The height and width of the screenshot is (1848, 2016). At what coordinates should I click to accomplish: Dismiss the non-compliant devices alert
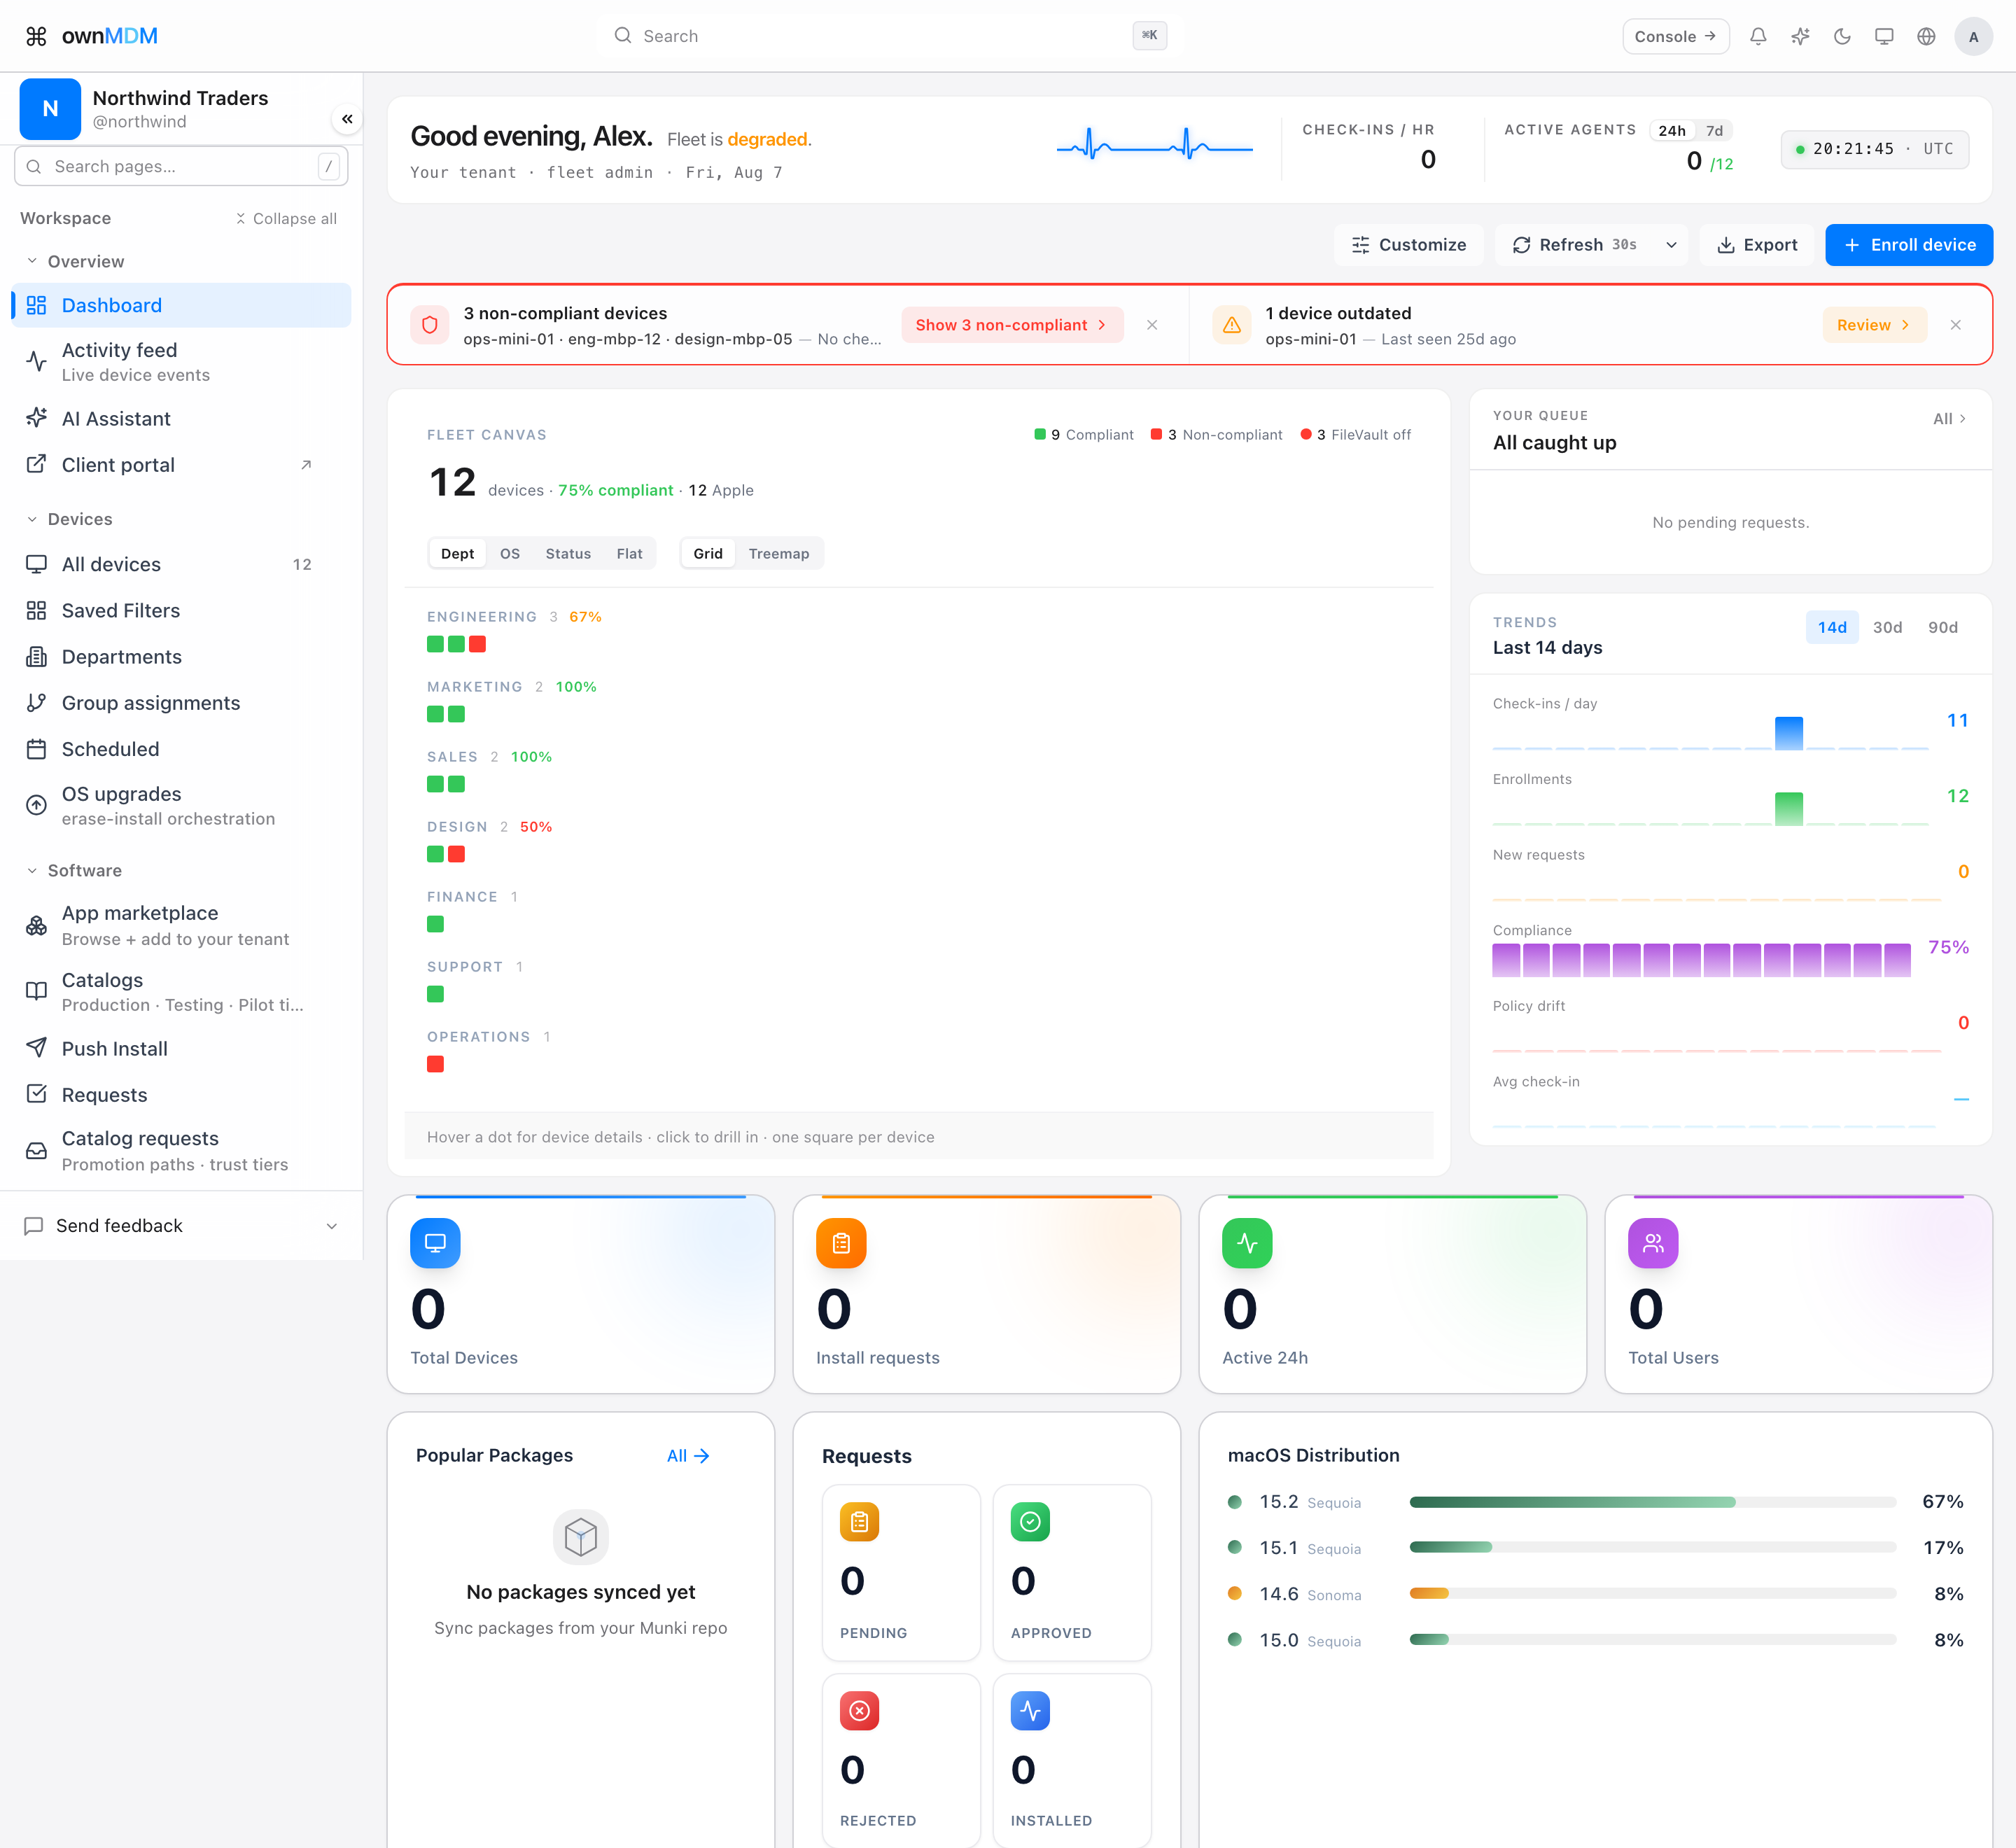click(x=1152, y=325)
